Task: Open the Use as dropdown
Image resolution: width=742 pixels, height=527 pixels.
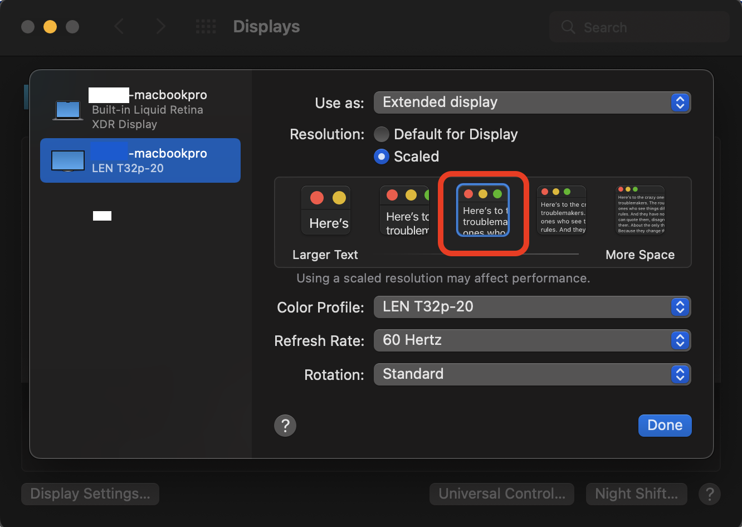Action: pyautogui.click(x=680, y=102)
